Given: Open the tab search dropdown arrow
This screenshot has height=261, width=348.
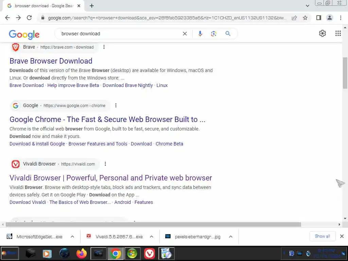Looking at the screenshot, I should (x=307, y=6).
